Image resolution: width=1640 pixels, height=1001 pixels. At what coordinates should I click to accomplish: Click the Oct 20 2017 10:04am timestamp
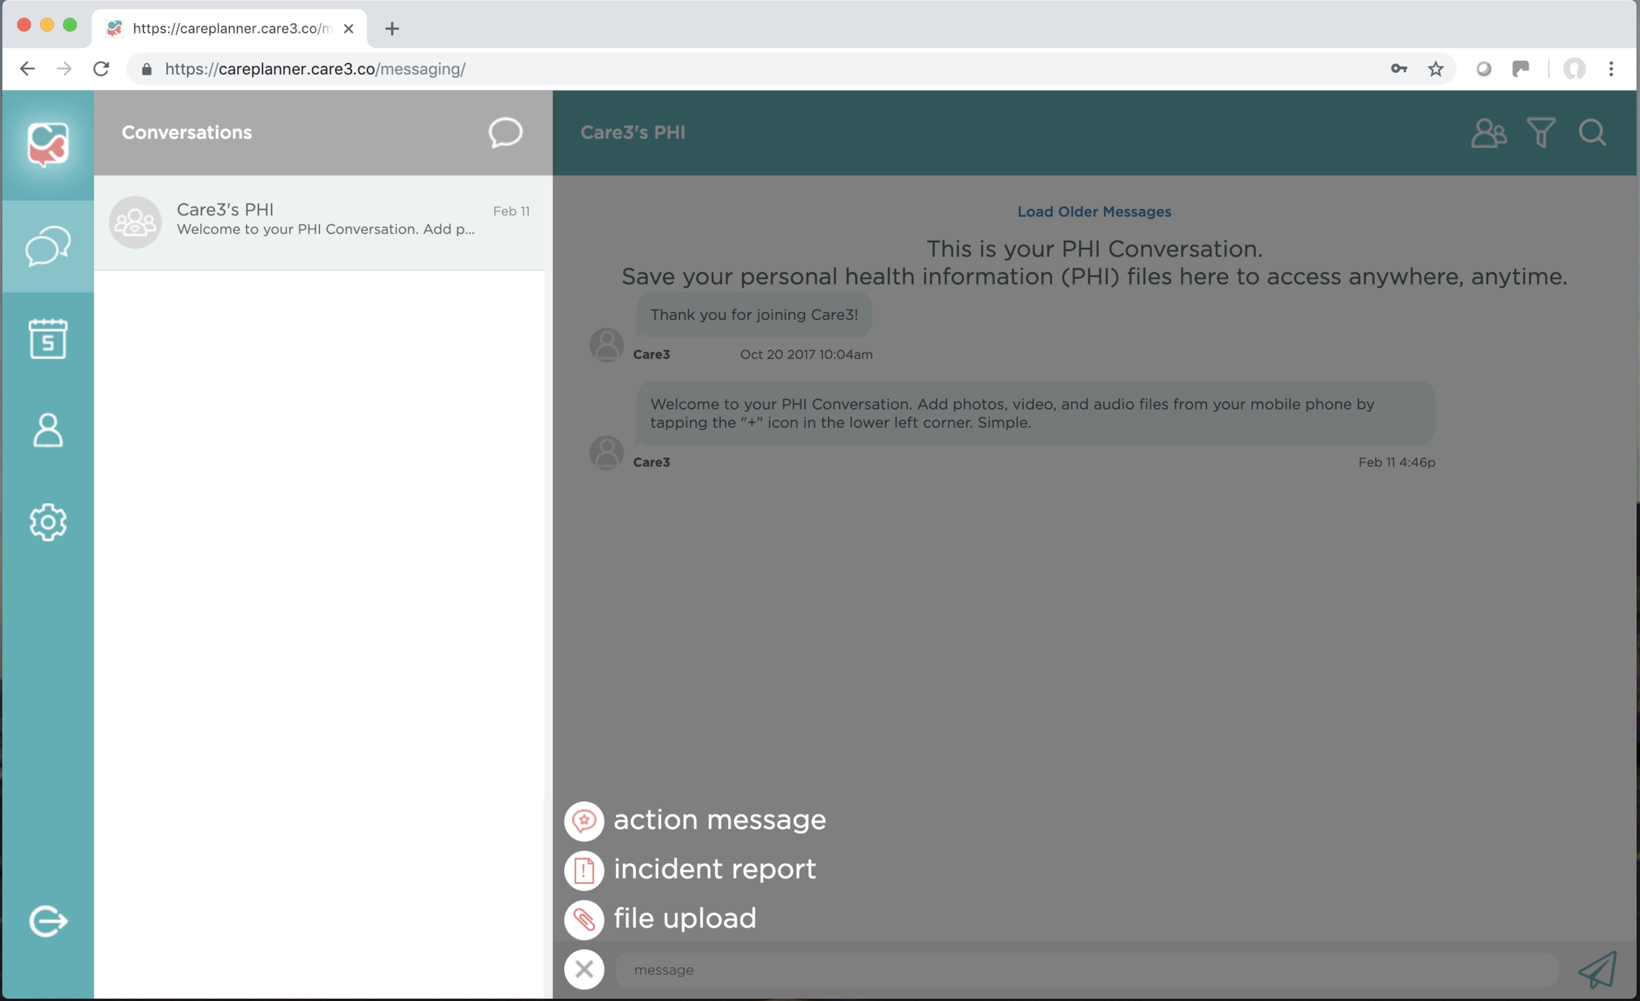[x=806, y=355]
